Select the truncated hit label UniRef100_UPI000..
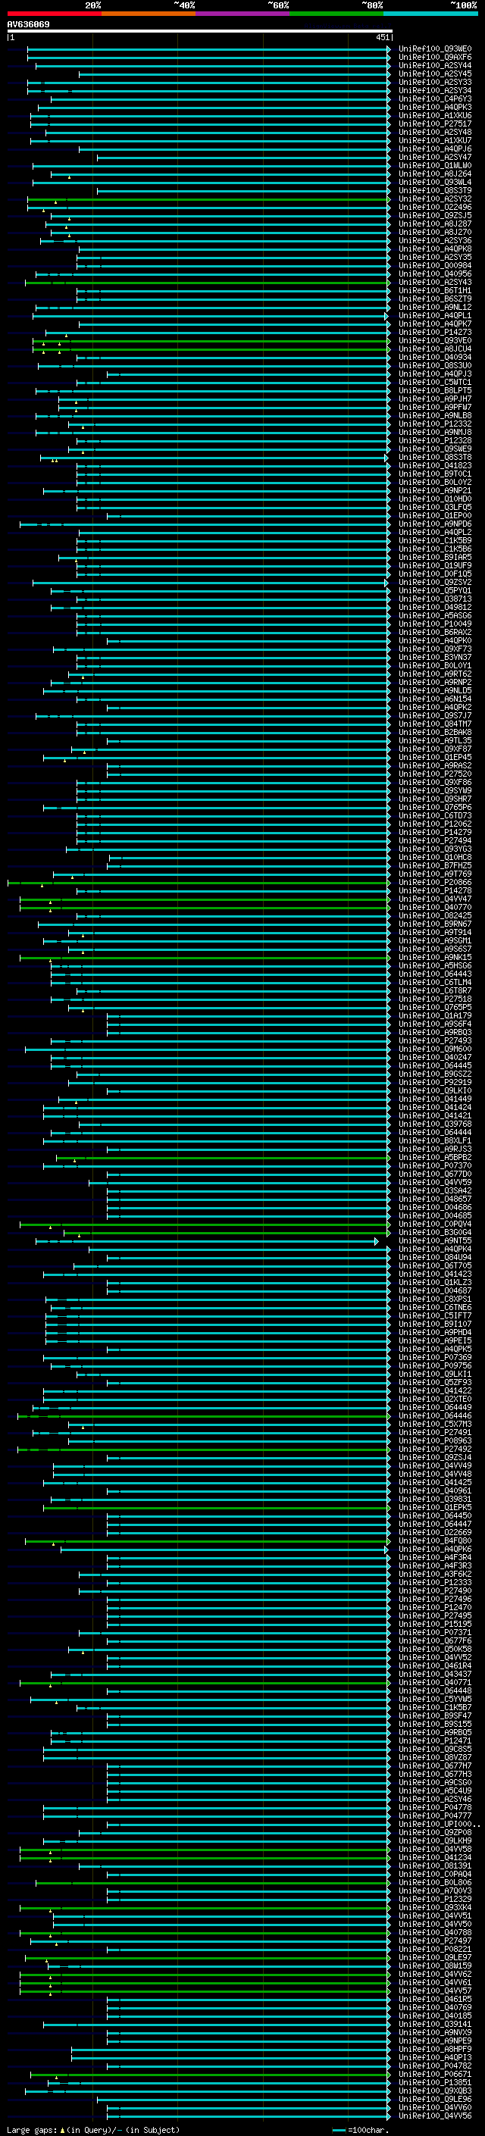The height and width of the screenshot is (2136, 485). click(439, 1825)
